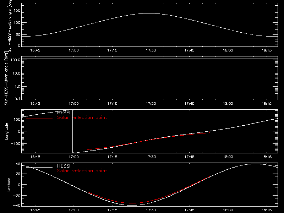Click the -20 tick of the Latitude plot

point(17,196)
